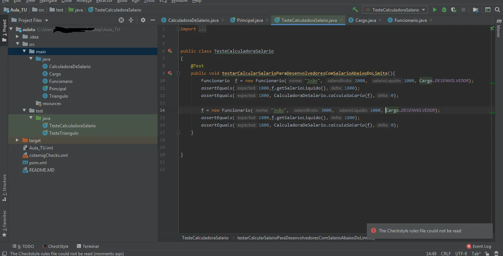Toggle the Maven side panel
The height and width of the screenshot is (256, 503).
click(499, 31)
